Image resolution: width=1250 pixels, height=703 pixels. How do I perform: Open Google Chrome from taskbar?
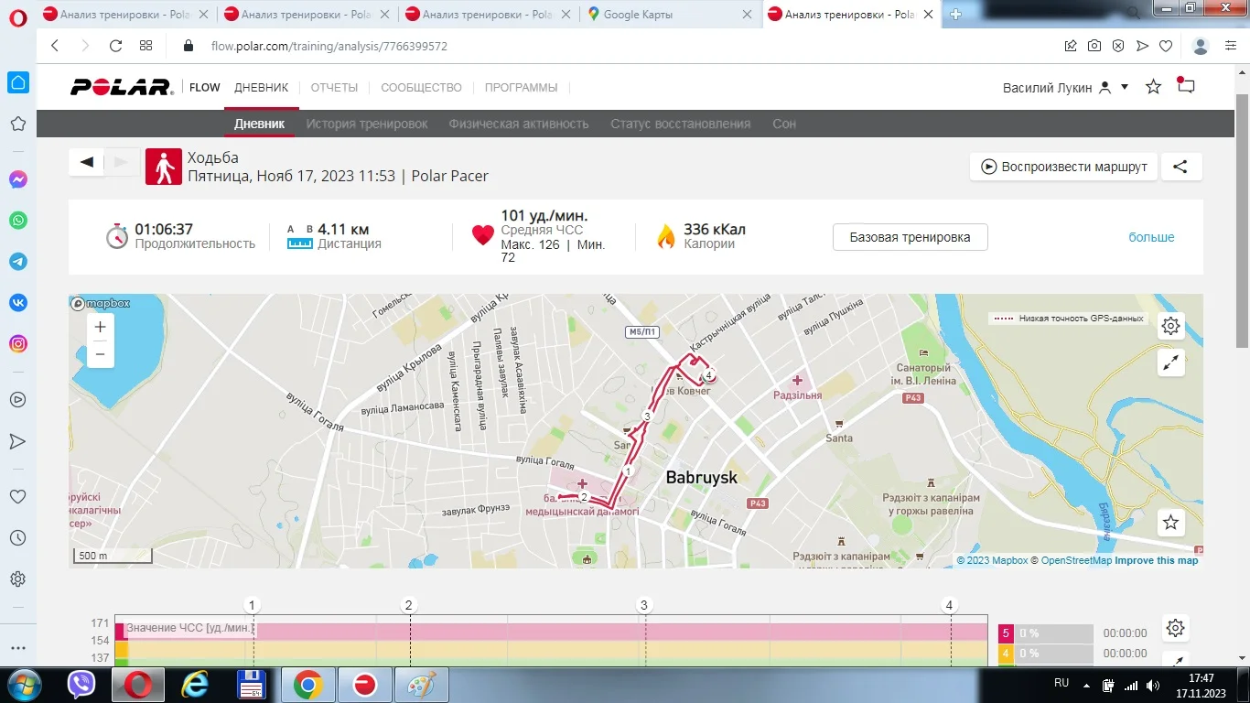point(307,685)
